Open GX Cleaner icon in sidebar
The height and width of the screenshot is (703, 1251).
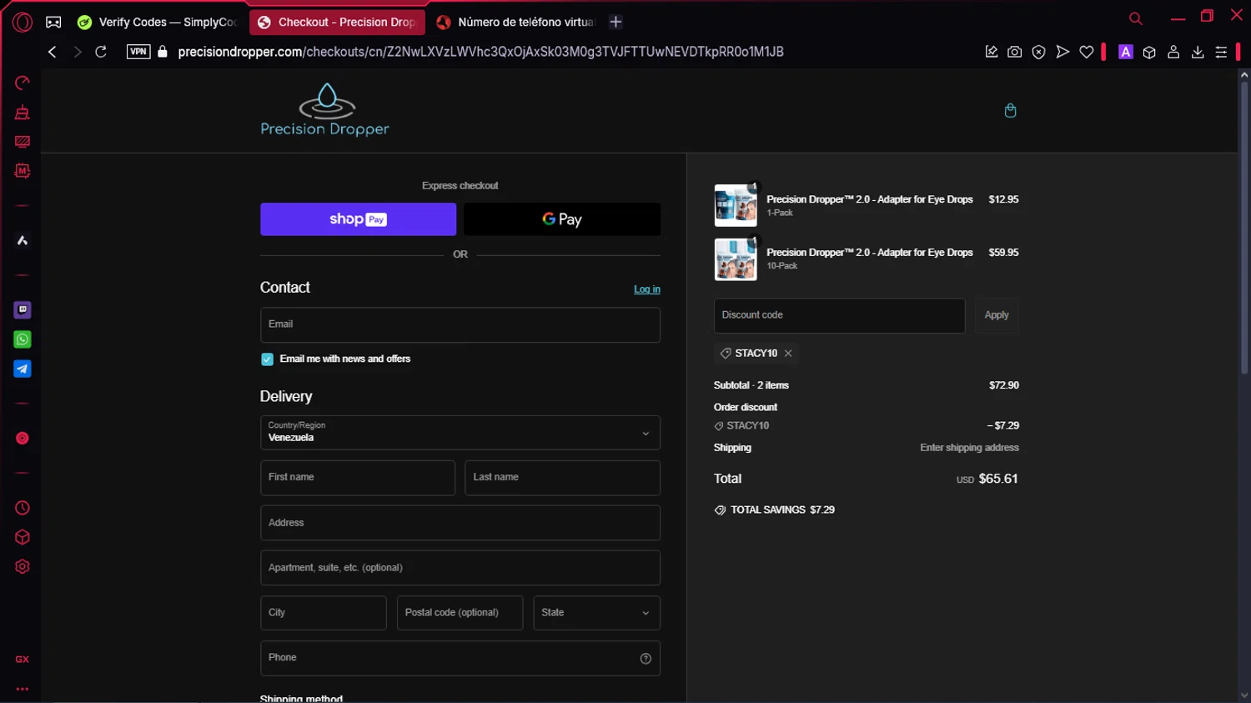(23, 113)
